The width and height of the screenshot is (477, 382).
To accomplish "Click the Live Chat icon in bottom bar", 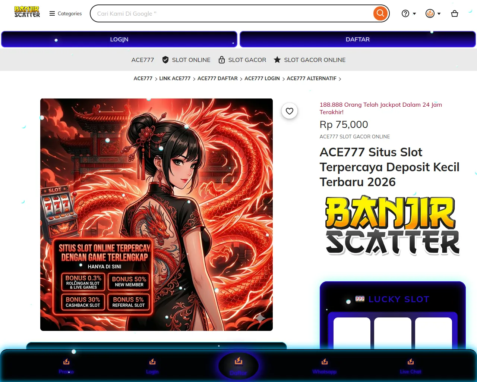I will pos(411,361).
